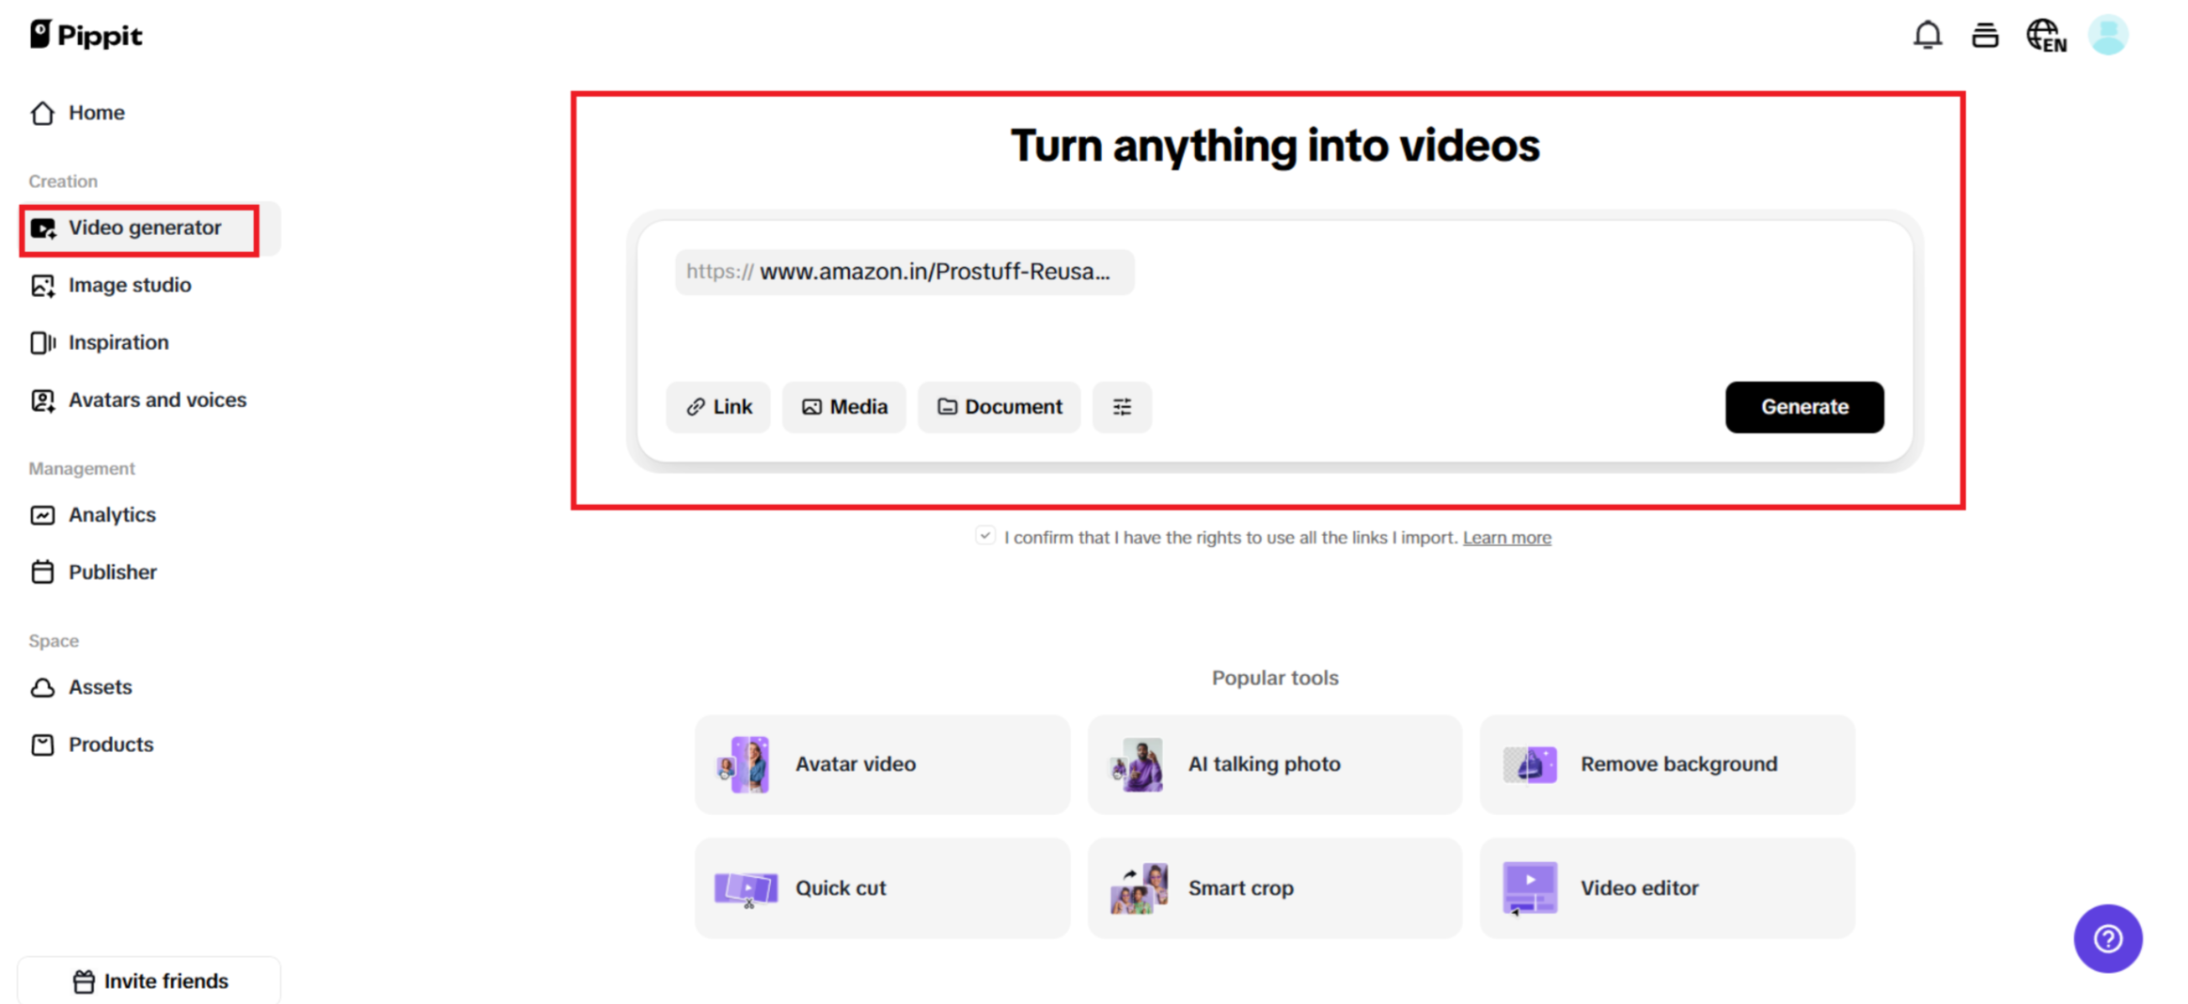Viewport: 2188px width, 1004px height.
Task: Click the Amazon URL input field
Action: 904,272
